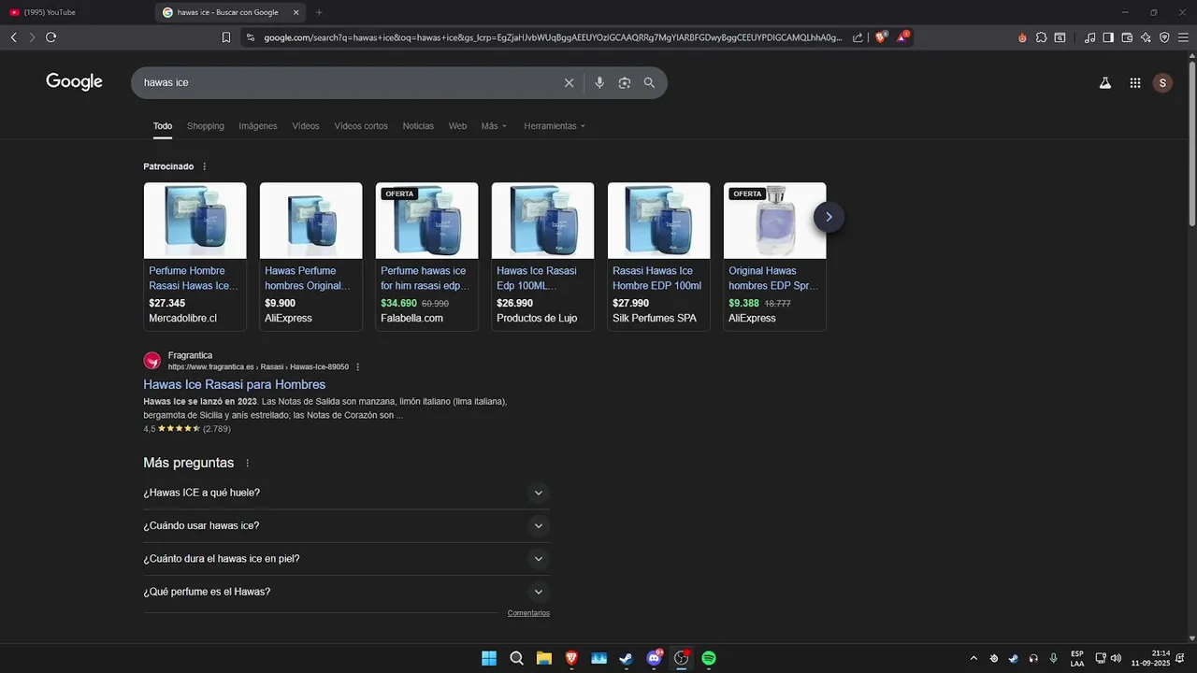The width and height of the screenshot is (1197, 673).
Task: Open Brave Rewards triangle icon
Action: (902, 37)
